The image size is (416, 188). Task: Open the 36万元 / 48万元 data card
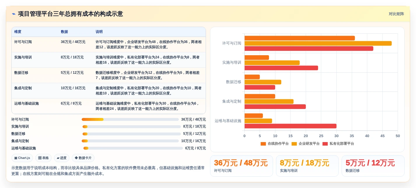(x=242, y=166)
